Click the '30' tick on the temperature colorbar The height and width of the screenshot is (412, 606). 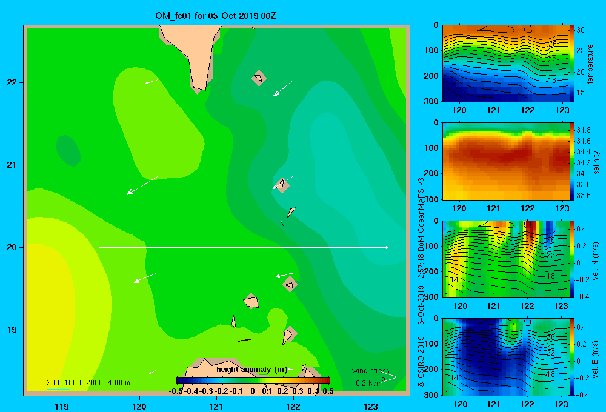point(581,30)
